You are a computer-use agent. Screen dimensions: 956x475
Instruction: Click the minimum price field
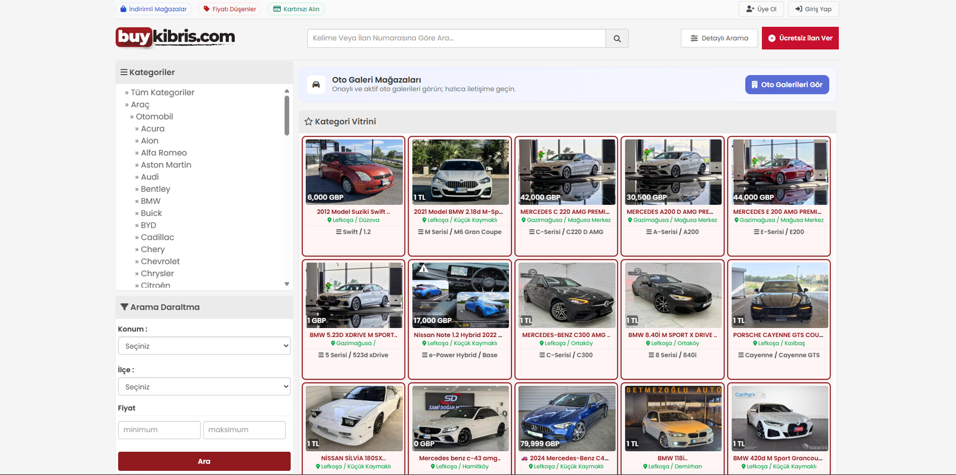pos(159,430)
